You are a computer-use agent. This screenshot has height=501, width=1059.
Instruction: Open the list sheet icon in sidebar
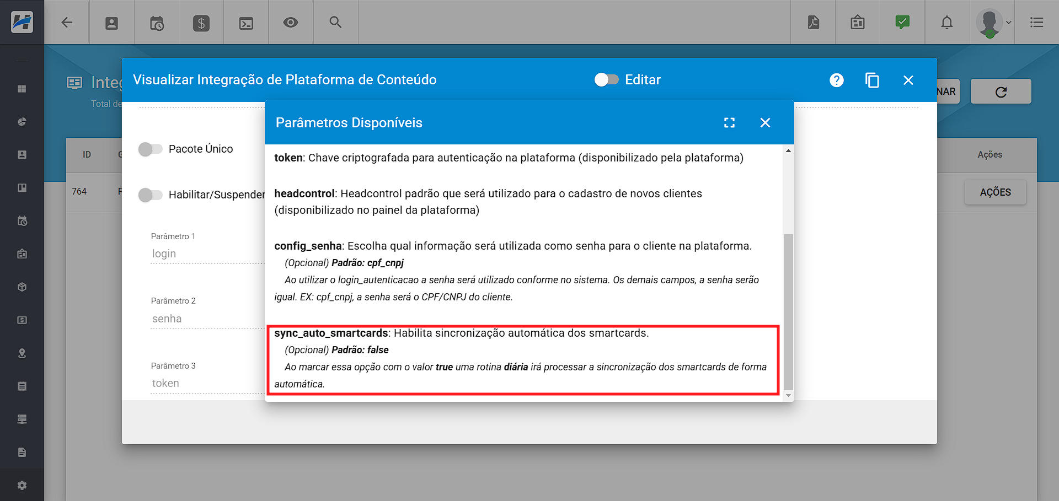coord(22,386)
